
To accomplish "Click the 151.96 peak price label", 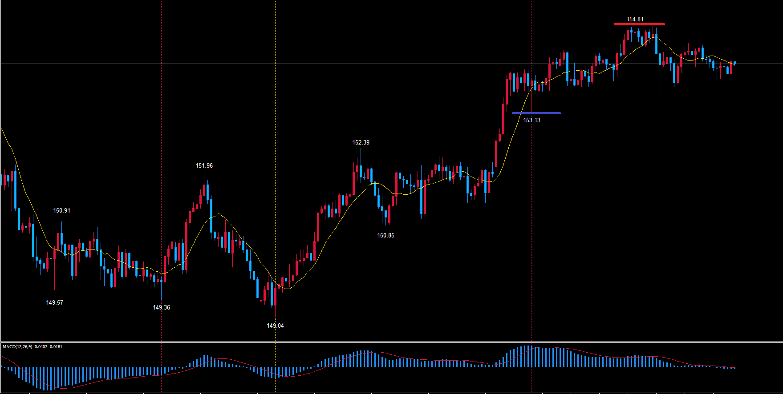I will coord(204,165).
